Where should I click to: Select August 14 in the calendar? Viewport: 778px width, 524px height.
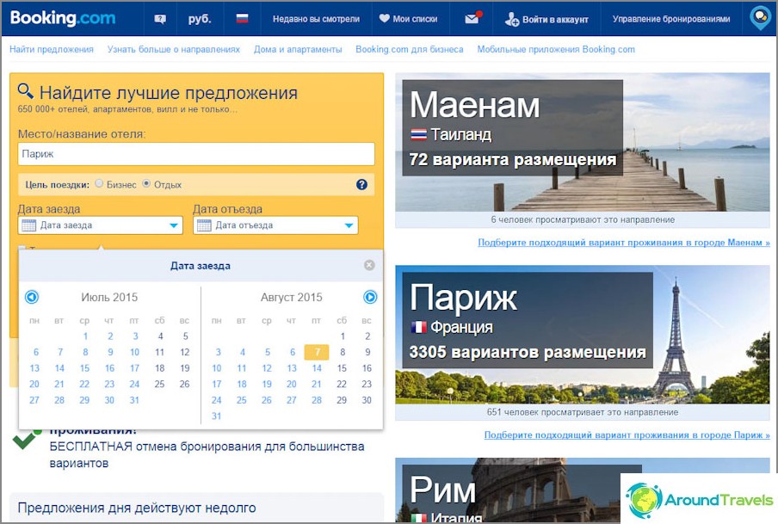[317, 368]
